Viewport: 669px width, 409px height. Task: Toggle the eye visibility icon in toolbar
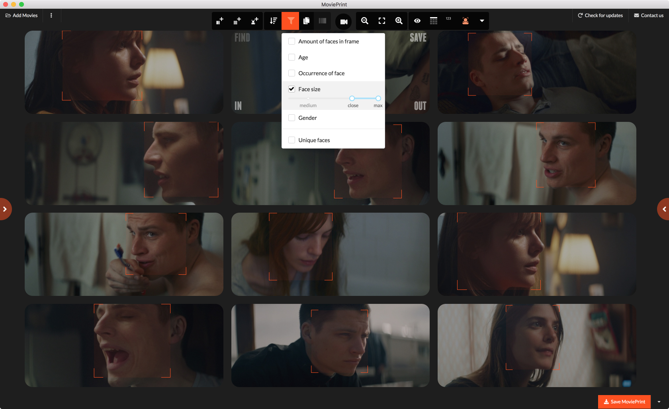(x=417, y=21)
